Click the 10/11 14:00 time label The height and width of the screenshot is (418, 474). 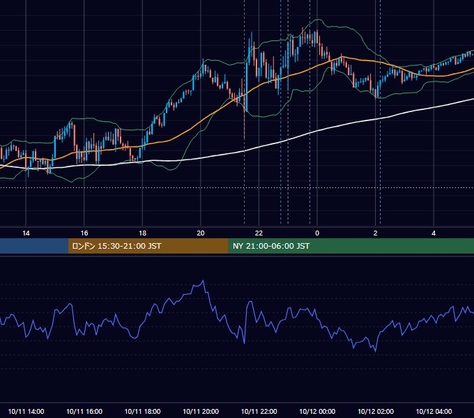pos(26,411)
